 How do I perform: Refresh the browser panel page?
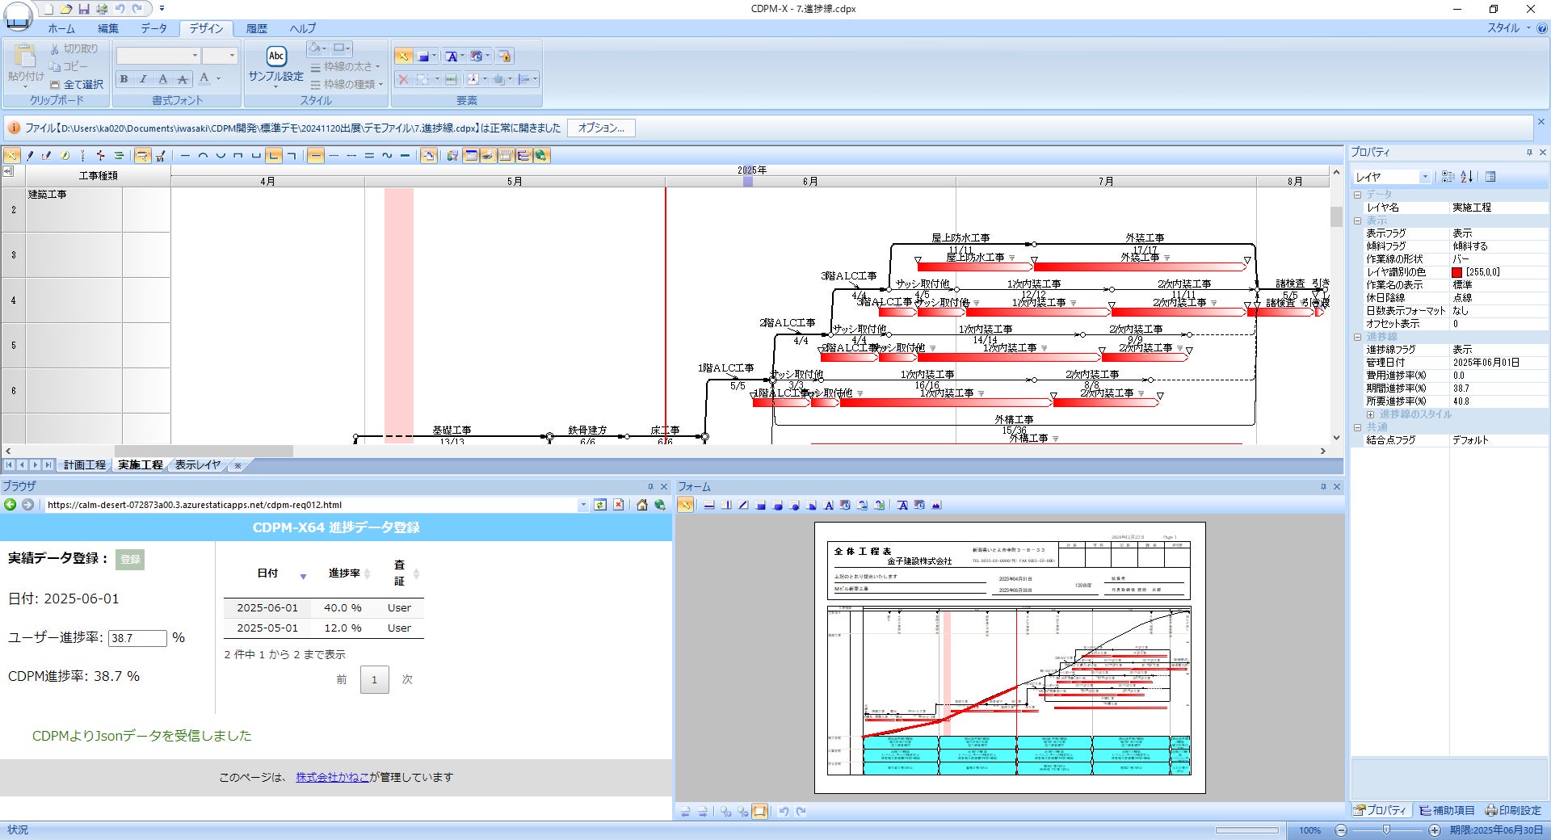600,505
